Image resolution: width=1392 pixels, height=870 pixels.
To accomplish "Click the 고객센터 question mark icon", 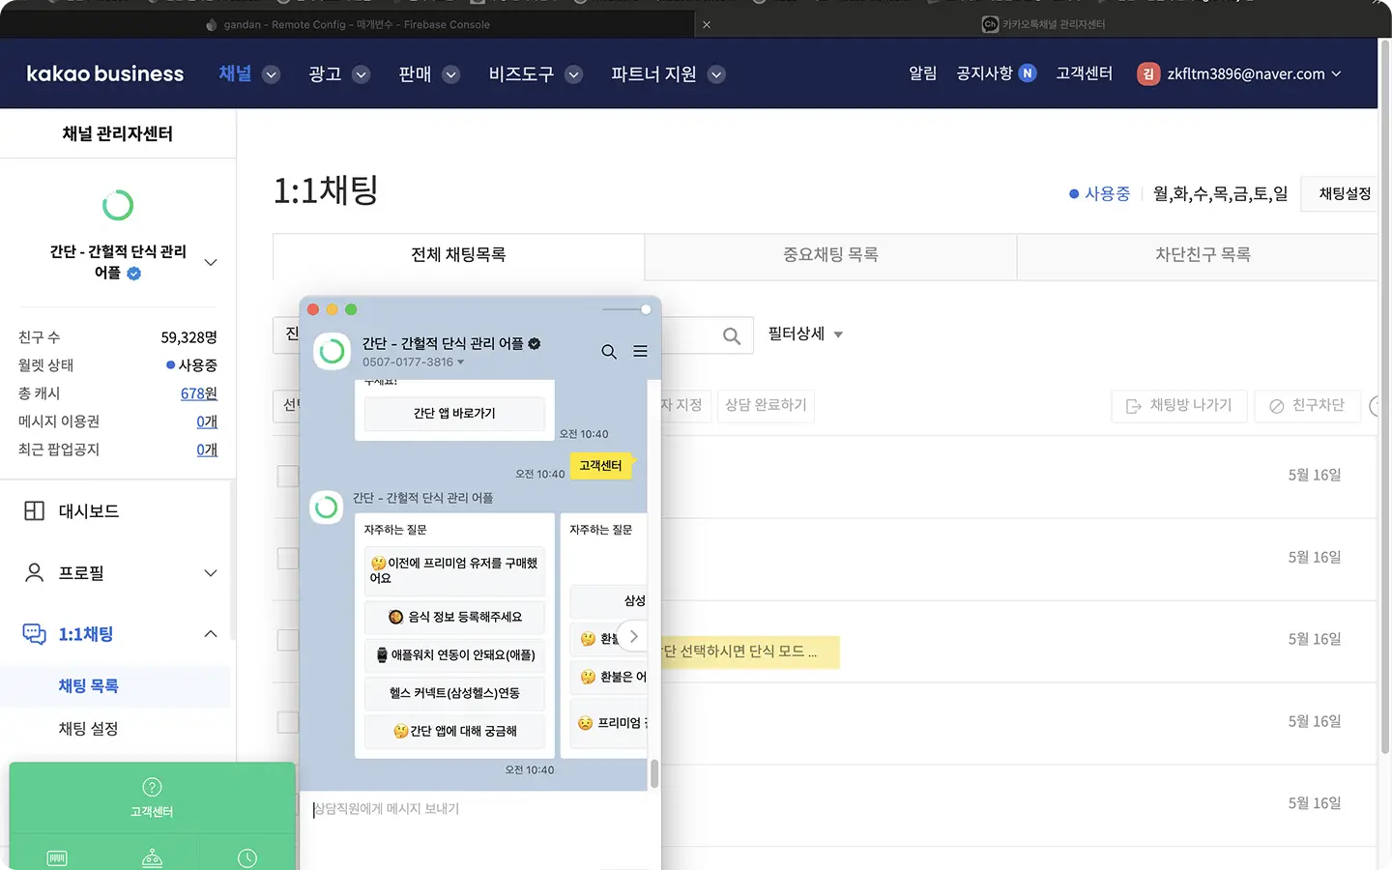I will (152, 787).
